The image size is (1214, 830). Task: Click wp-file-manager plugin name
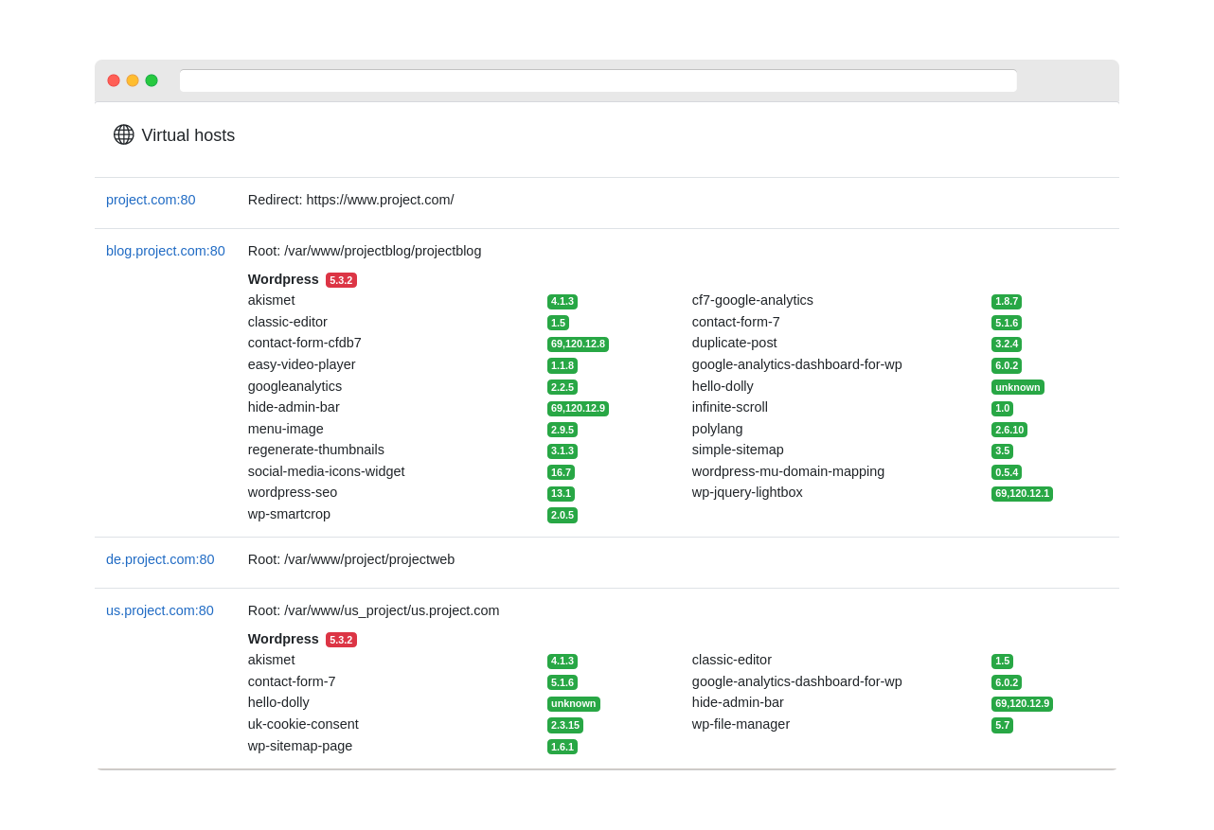point(741,724)
